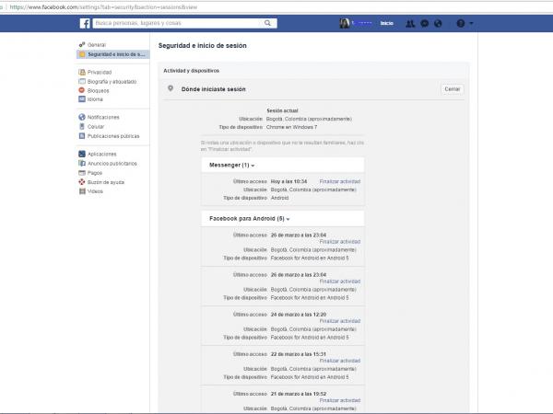This screenshot has width=553, height=414.
Task: Click Dónde iniciaste sesión heading
Action: (x=214, y=89)
